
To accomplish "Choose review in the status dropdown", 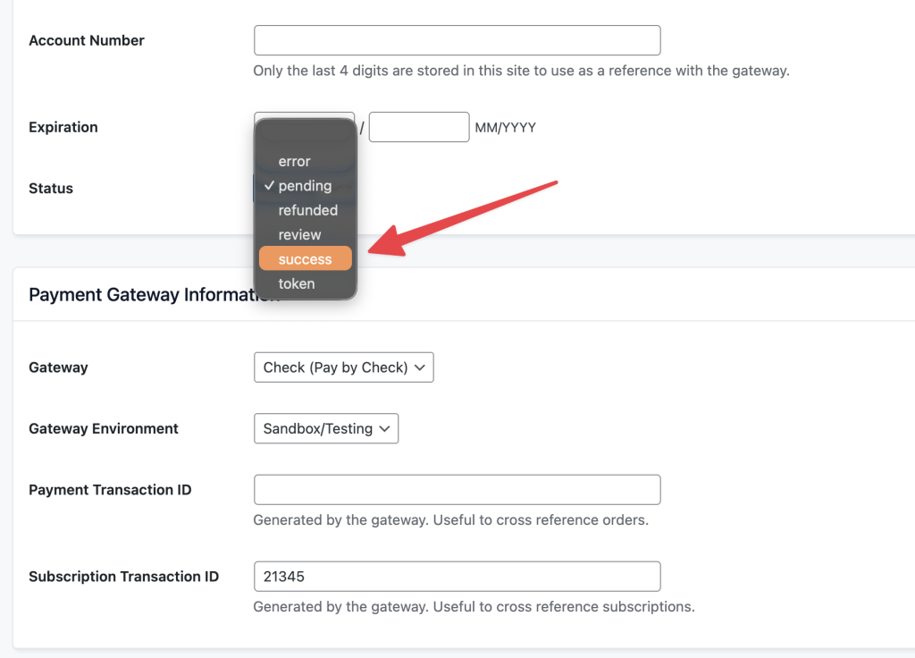I will 299,235.
